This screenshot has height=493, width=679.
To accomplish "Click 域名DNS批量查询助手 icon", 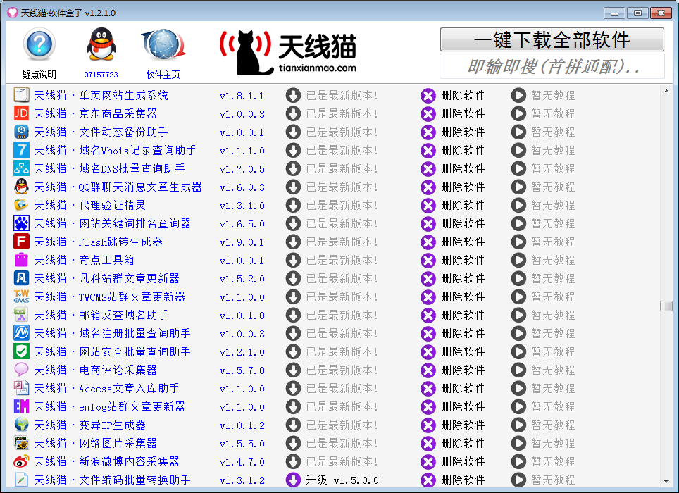I will pyautogui.click(x=21, y=168).
